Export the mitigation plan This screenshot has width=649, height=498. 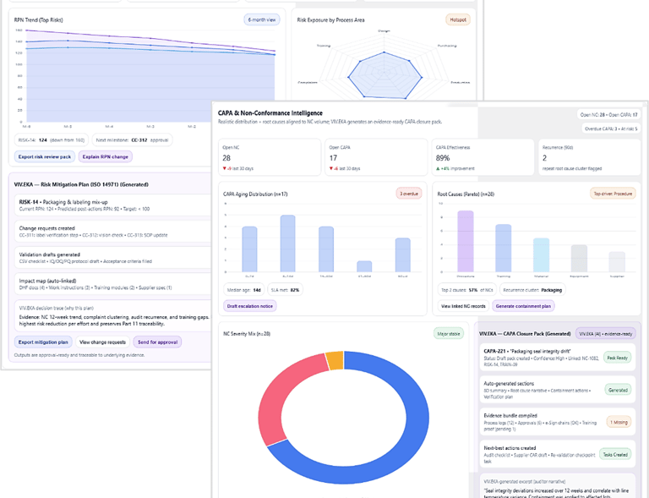pyautogui.click(x=43, y=342)
